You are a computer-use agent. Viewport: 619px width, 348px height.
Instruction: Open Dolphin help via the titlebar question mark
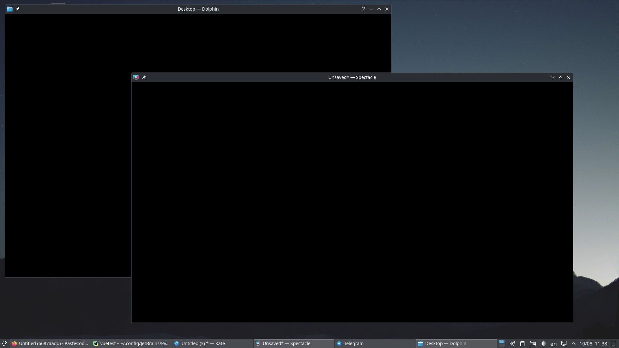(x=364, y=9)
